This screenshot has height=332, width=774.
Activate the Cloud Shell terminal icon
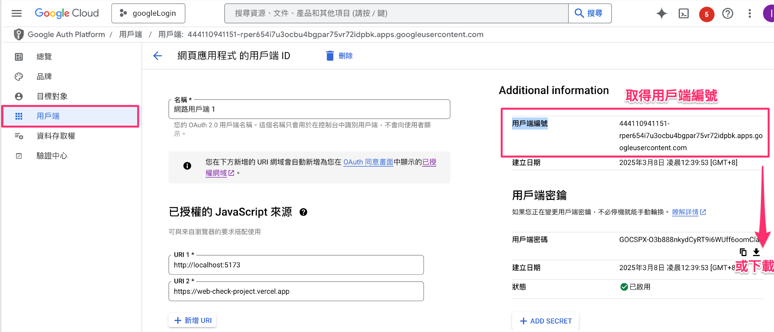tap(684, 13)
